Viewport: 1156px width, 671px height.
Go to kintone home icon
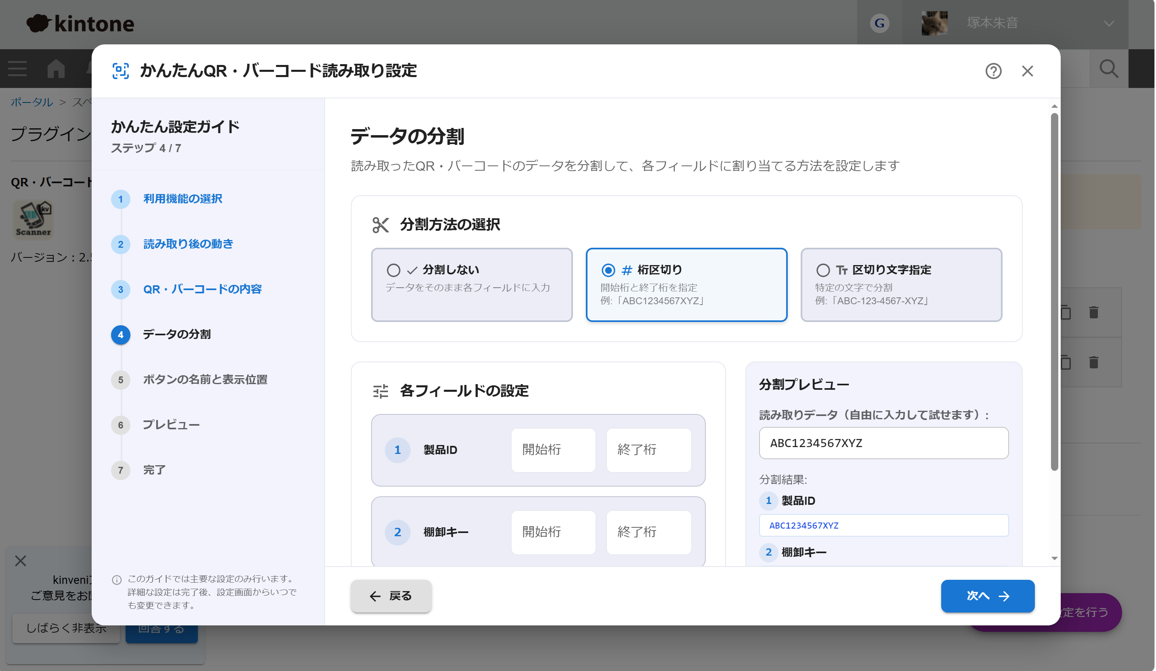coord(56,69)
